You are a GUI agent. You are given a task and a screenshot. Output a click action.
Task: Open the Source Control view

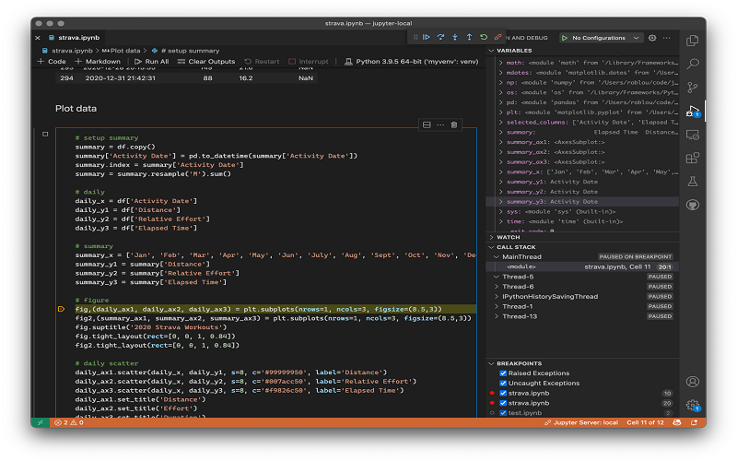pyautogui.click(x=693, y=87)
